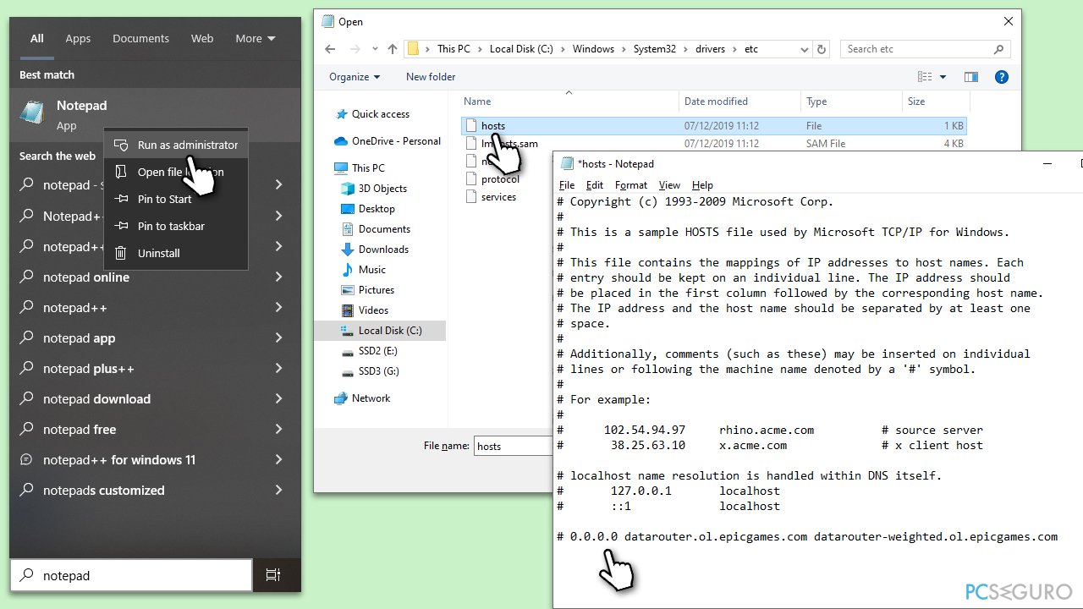Click the New folder button
This screenshot has height=609, width=1083.
tap(431, 77)
